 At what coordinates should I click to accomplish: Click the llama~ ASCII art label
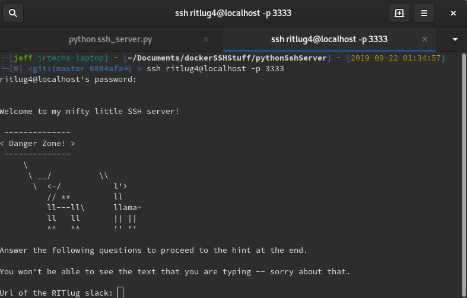tap(128, 207)
